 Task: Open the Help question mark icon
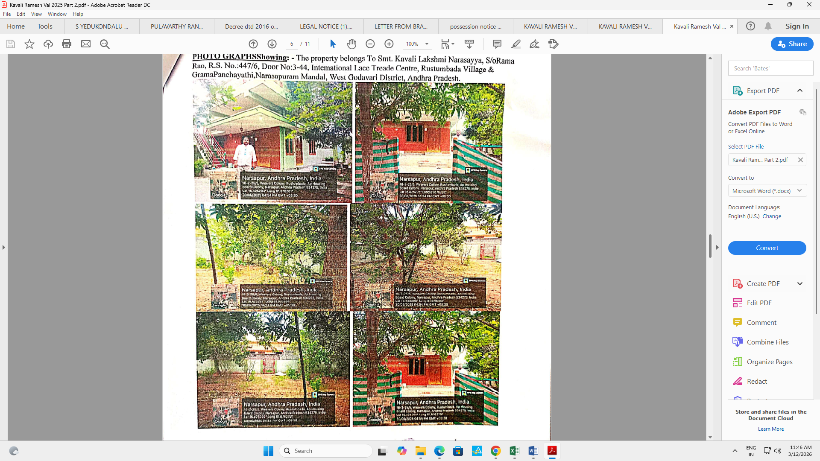[x=750, y=26]
